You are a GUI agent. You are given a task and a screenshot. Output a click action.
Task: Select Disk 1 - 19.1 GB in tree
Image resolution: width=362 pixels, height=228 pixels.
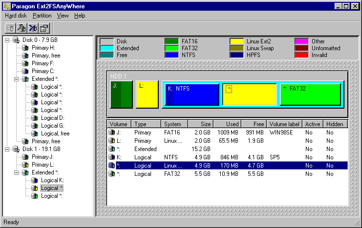tap(42, 149)
